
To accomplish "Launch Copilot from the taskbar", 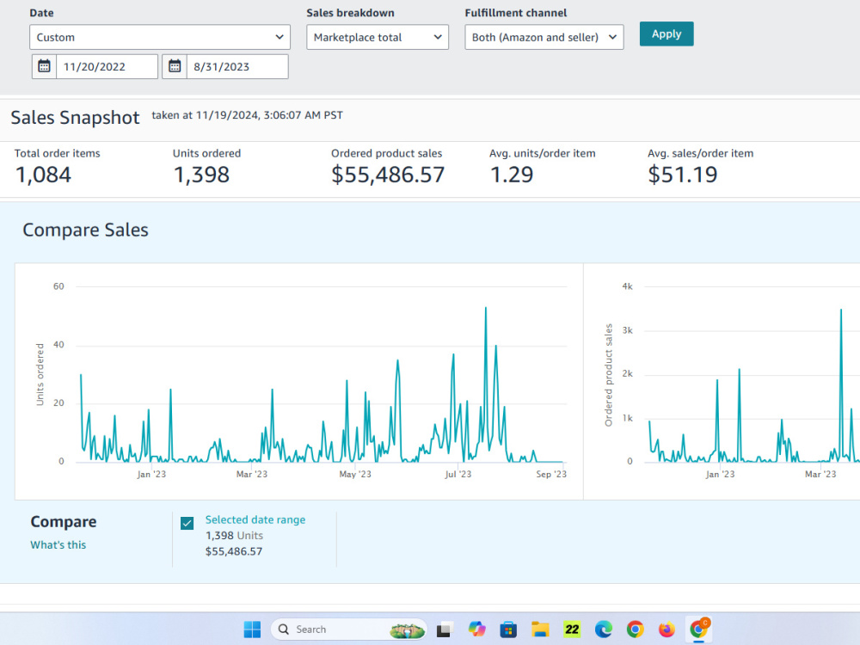I will pos(476,630).
